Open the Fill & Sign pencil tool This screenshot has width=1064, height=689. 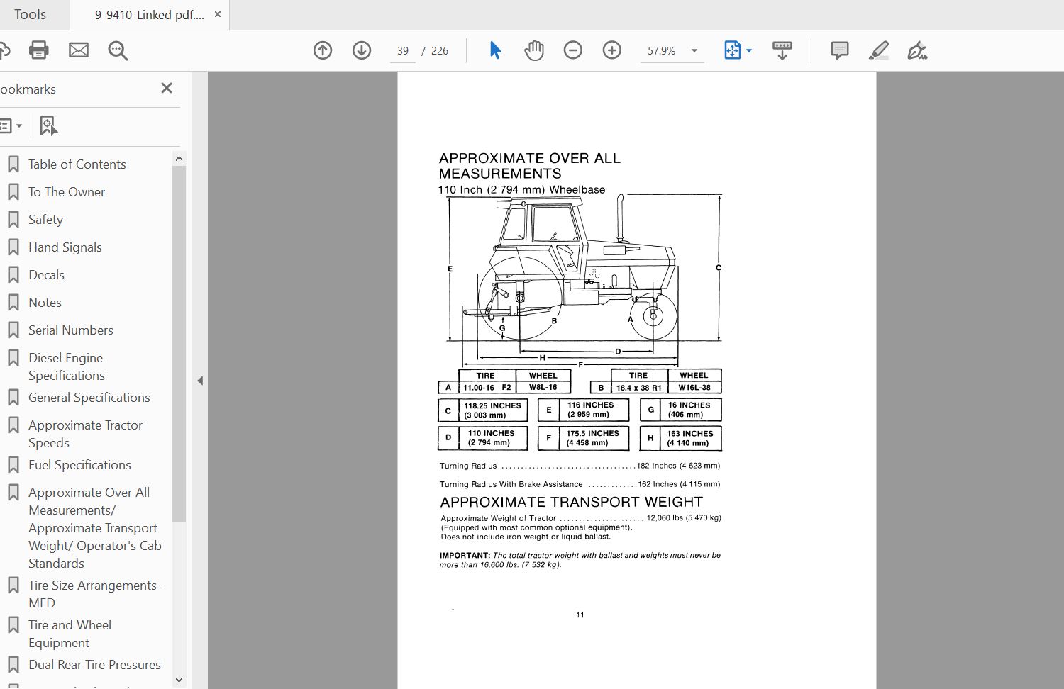[879, 50]
